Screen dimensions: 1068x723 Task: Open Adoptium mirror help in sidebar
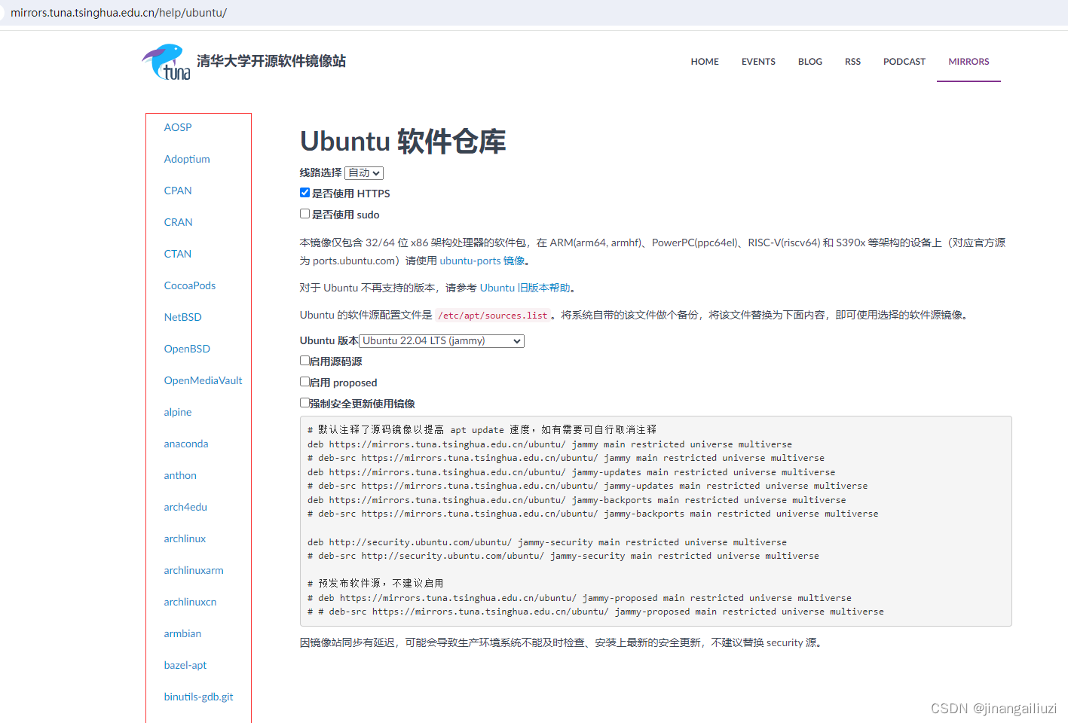(187, 159)
